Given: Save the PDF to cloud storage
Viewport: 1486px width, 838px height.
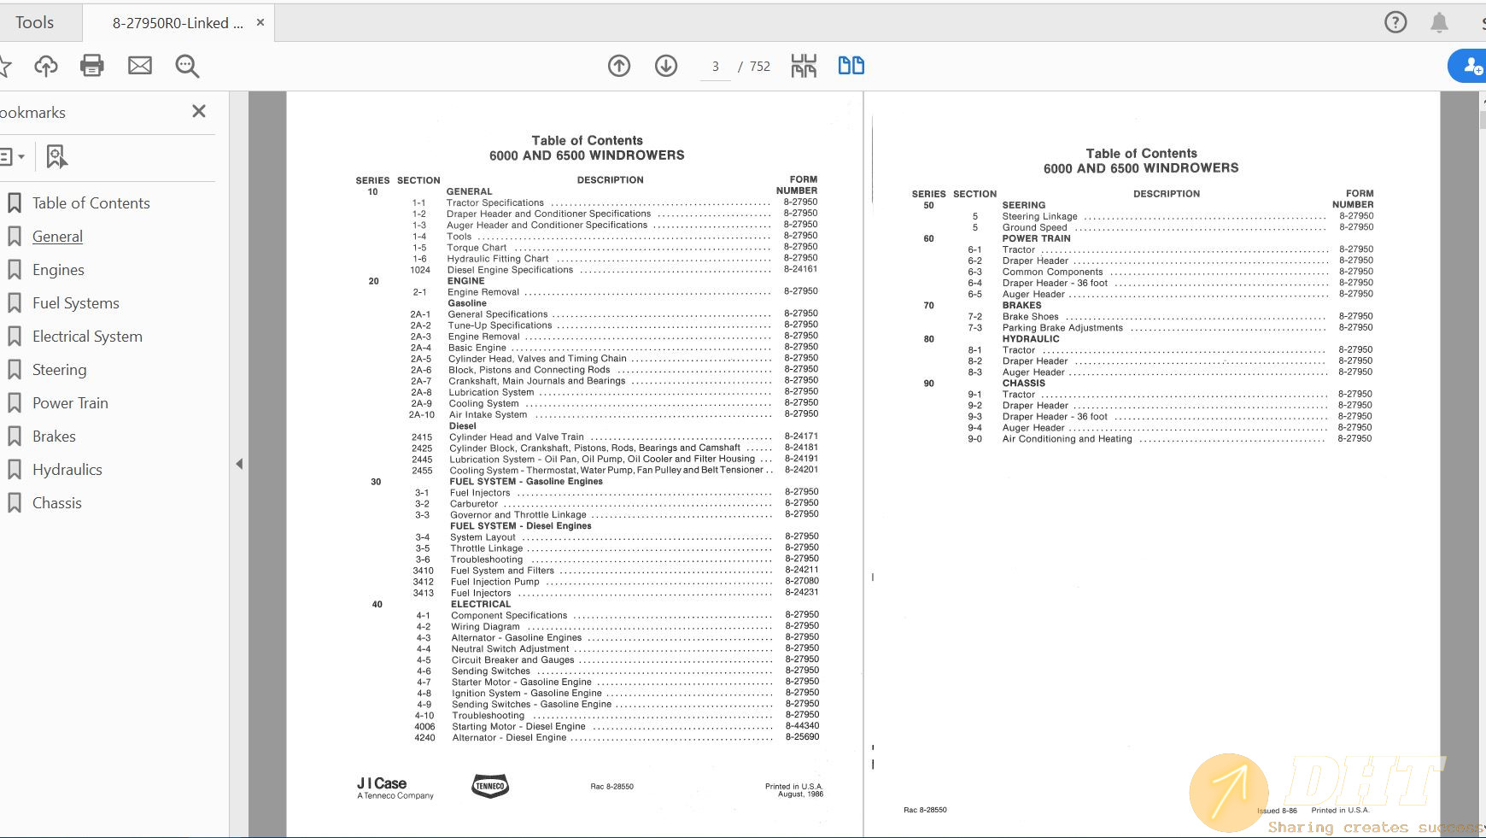Looking at the screenshot, I should 46,66.
